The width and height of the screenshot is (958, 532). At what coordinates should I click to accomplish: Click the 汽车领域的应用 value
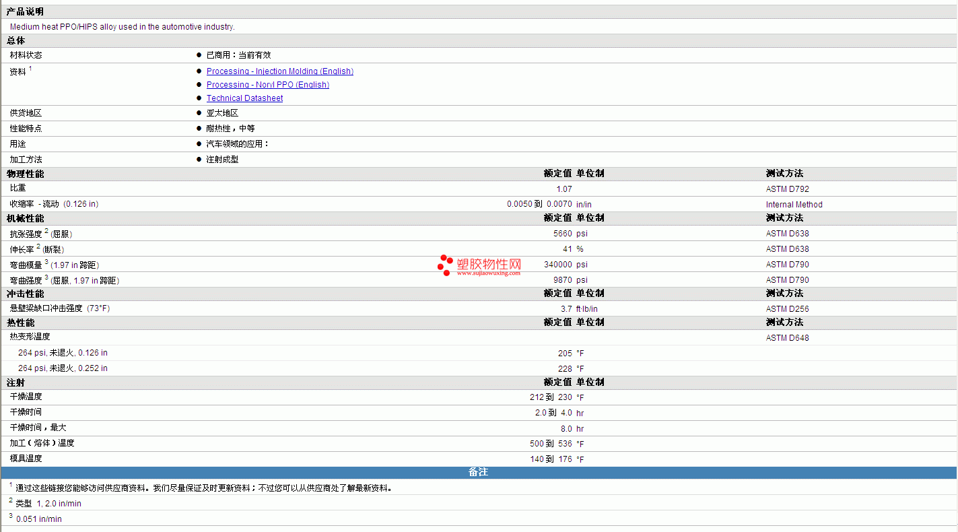click(x=237, y=144)
